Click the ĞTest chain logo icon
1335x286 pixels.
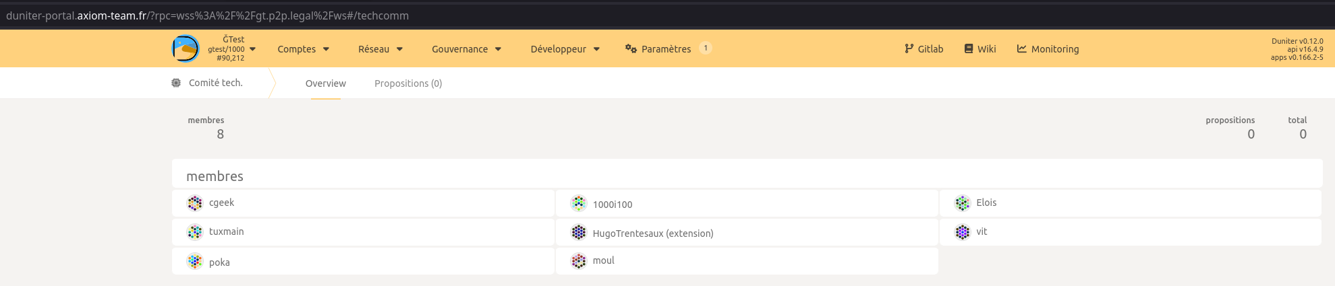(186, 48)
